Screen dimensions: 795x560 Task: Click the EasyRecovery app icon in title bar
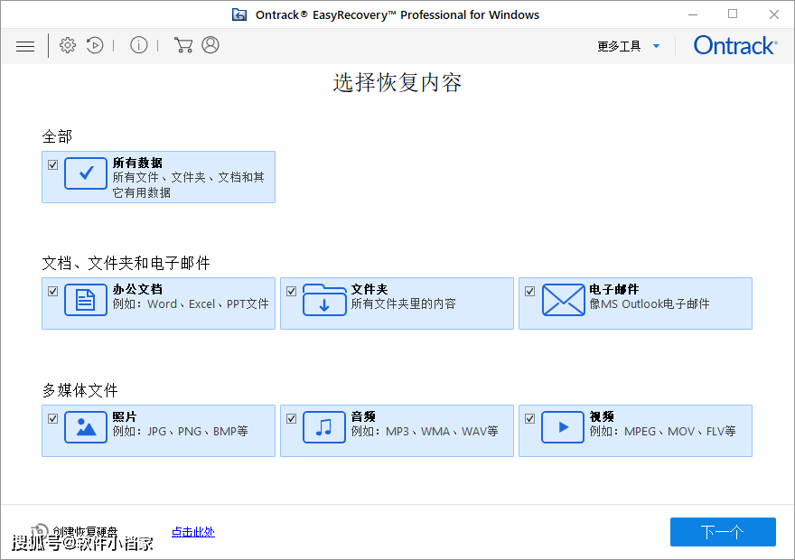239,14
